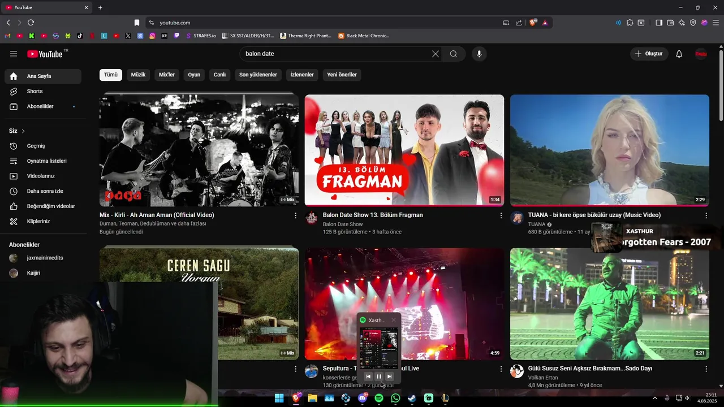Select the İzlenenler filter chip

[302, 75]
